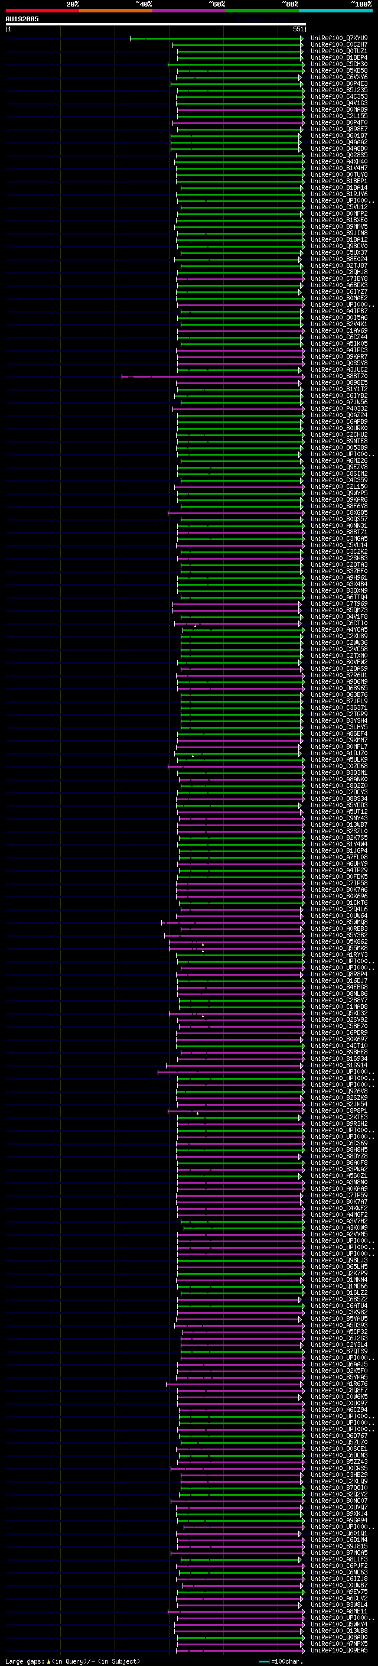Click the label UniRef100_A3JUC2
This screenshot has height=1666, width=378.
coord(338,369)
